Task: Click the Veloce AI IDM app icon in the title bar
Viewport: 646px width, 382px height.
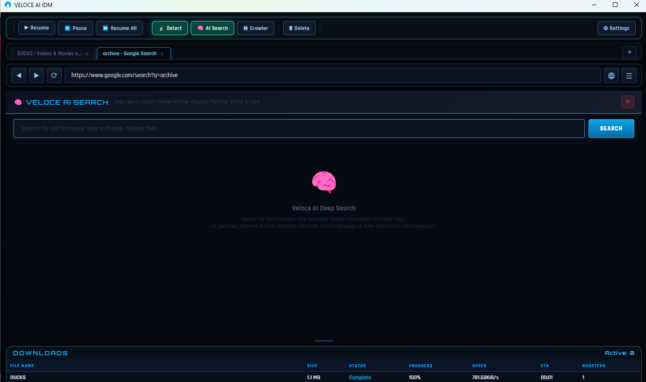Action: (x=7, y=5)
